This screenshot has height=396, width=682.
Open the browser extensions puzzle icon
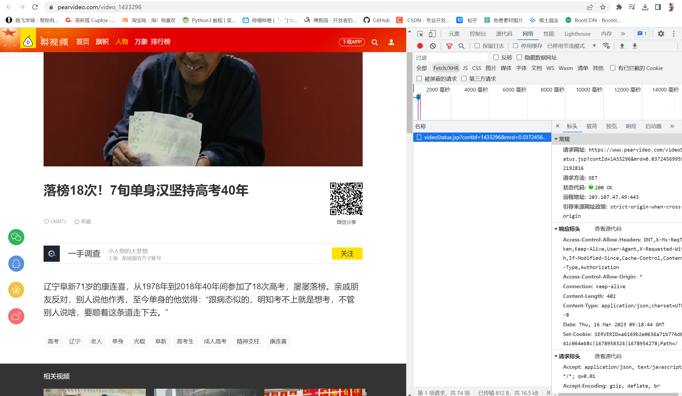pyautogui.click(x=619, y=7)
